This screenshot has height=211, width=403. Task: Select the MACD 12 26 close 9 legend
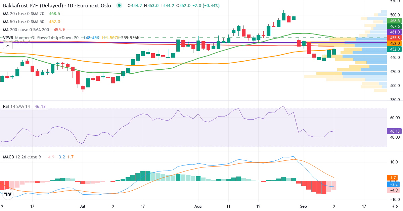22,157
